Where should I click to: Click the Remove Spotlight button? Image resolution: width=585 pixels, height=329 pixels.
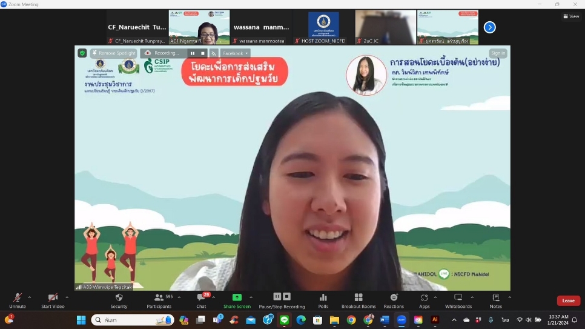tap(113, 53)
